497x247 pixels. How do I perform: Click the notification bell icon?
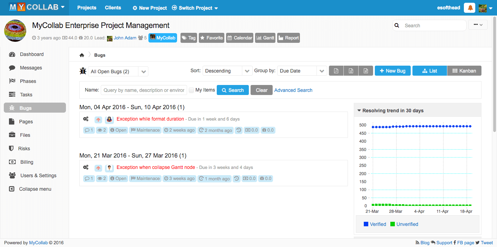(x=469, y=7)
